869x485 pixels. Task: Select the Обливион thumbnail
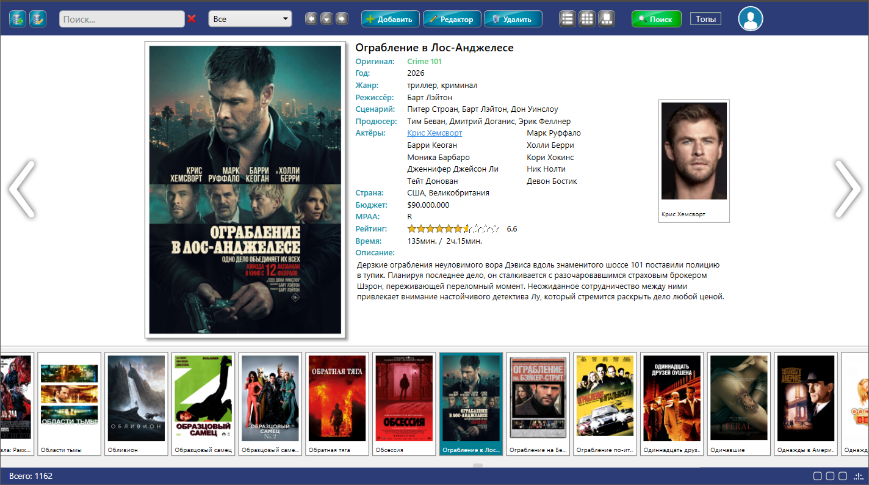[136, 403]
